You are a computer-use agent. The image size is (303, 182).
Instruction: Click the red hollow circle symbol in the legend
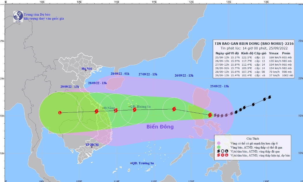point(222,155)
